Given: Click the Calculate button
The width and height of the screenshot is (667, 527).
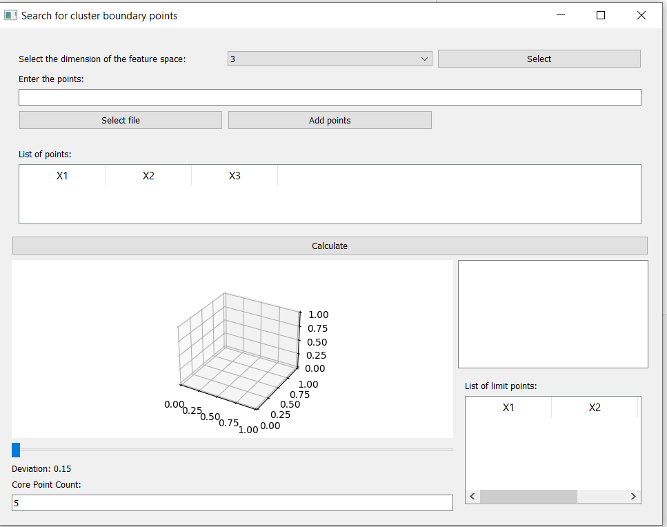Looking at the screenshot, I should tap(330, 246).
